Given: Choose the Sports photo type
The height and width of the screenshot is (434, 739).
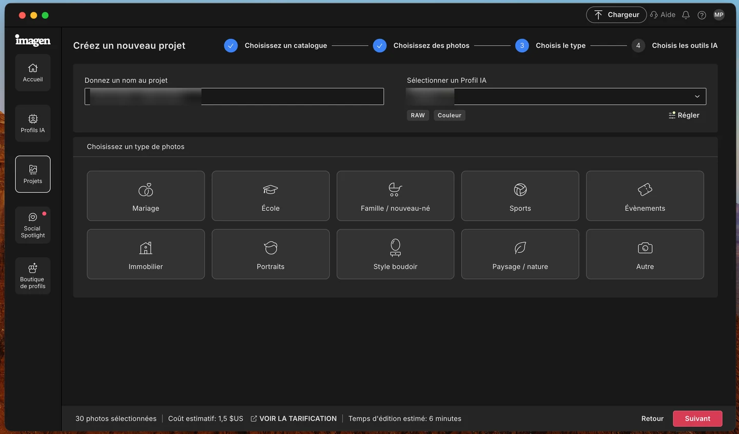Looking at the screenshot, I should click(520, 196).
